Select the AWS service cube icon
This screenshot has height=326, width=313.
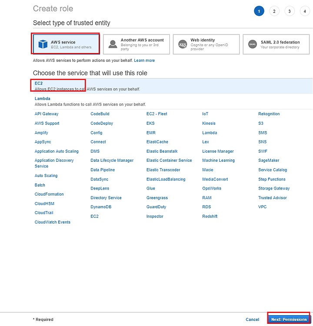point(43,44)
